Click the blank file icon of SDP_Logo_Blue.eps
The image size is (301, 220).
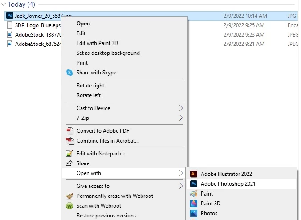10,25
